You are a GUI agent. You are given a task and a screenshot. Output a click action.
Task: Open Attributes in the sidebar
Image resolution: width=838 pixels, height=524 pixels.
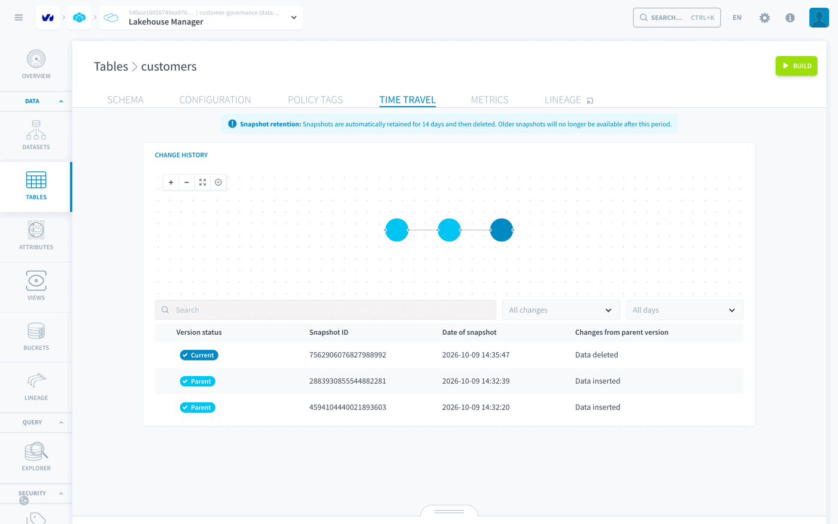coord(36,235)
